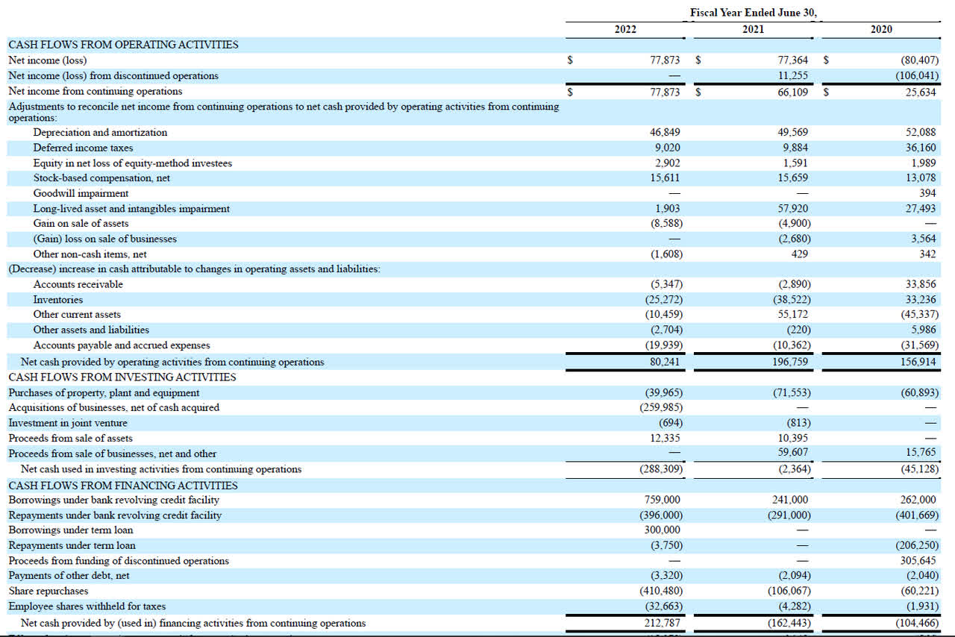Select discontinued operations value 11,255
This screenshot has width=955, height=637.
coord(792,75)
